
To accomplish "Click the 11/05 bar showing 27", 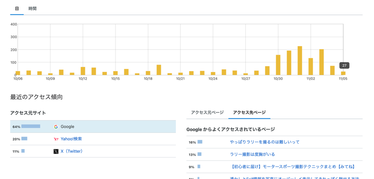I will point(343,73).
